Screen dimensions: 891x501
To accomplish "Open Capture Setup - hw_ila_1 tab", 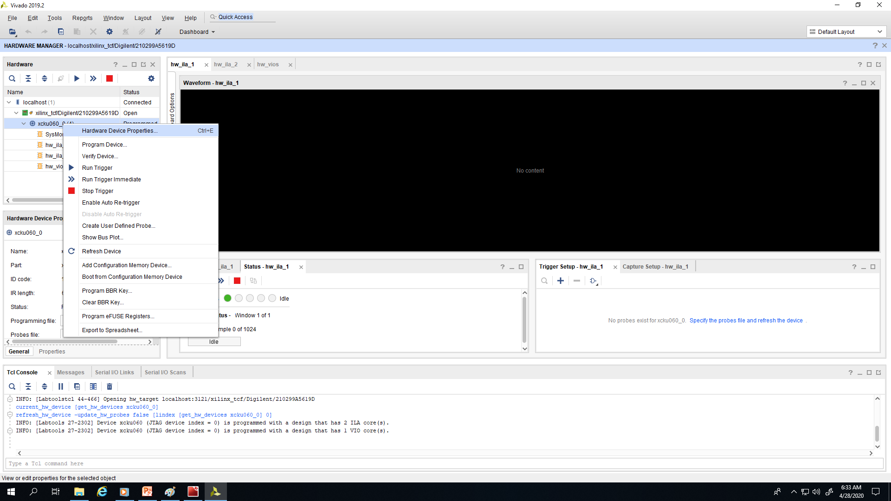I will point(655,267).
